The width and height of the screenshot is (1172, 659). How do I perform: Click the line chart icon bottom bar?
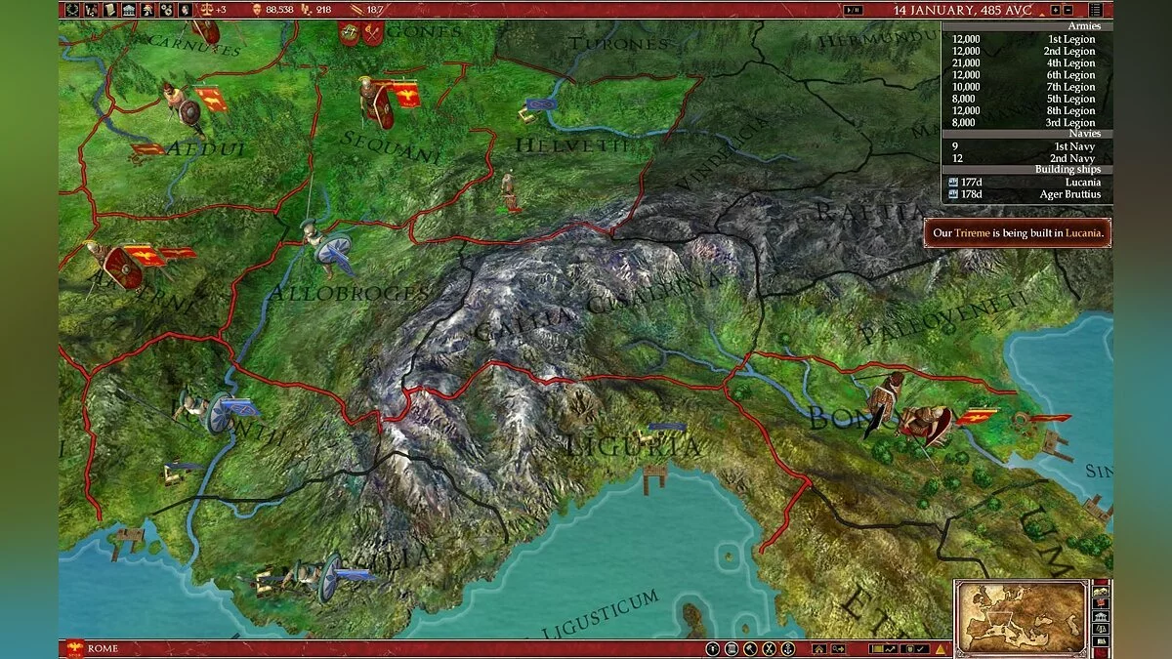[x=891, y=649]
